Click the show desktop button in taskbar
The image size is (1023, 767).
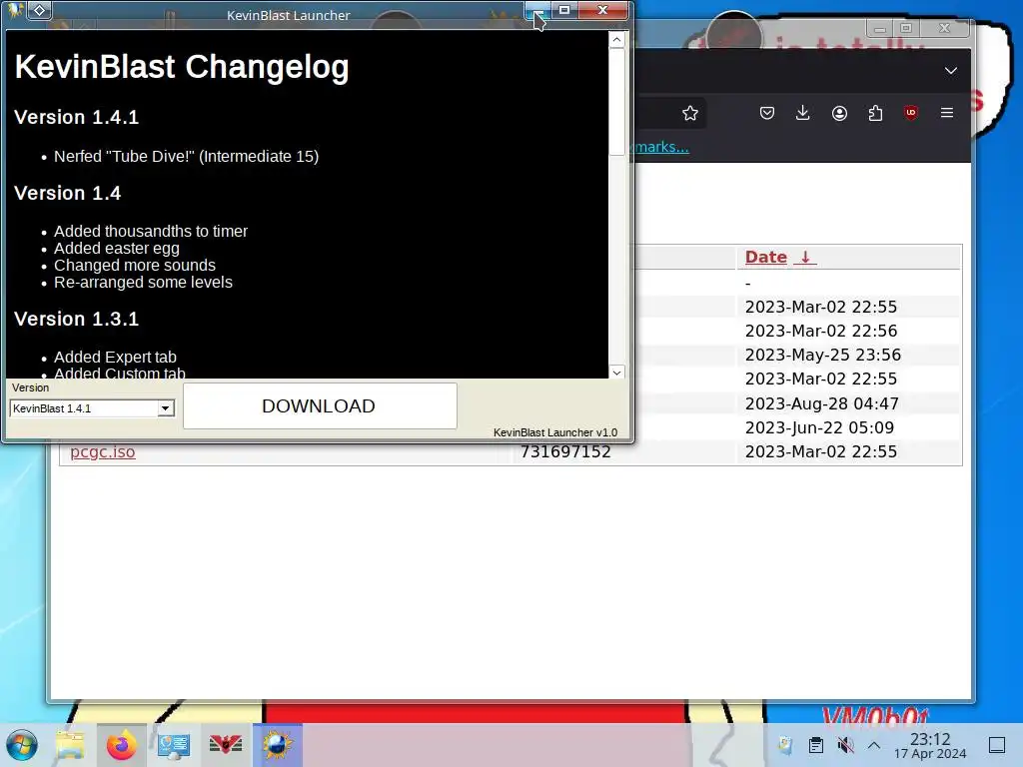(997, 745)
